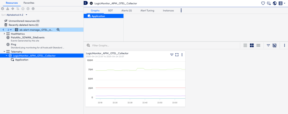Select the Ping datasource
This screenshot has height=114, width=288.
coord(13,44)
